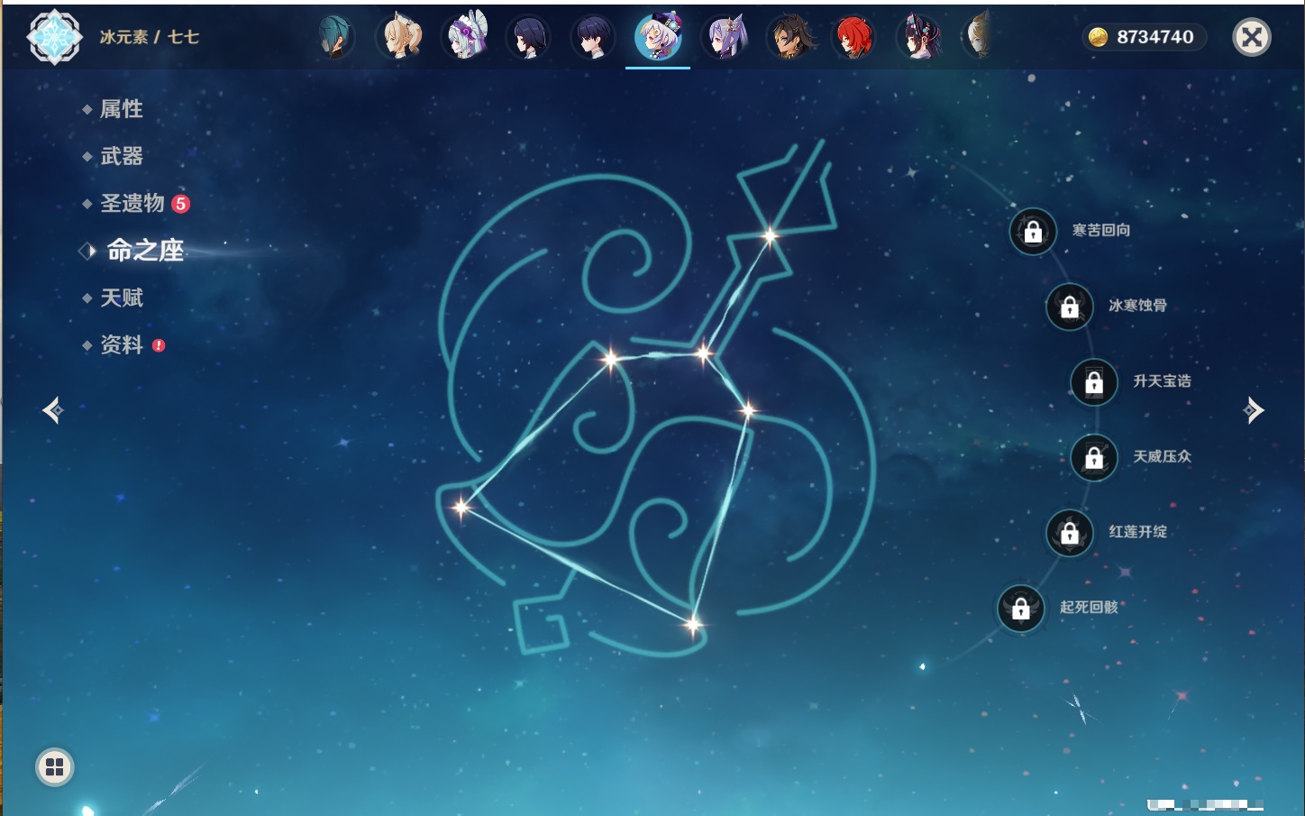Select the red-haired character portrait
This screenshot has height=816, width=1305.
(853, 38)
